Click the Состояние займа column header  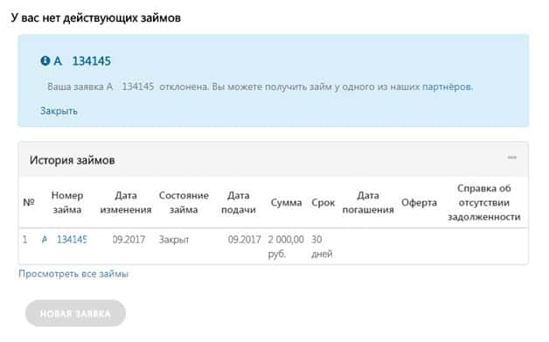click(x=184, y=203)
